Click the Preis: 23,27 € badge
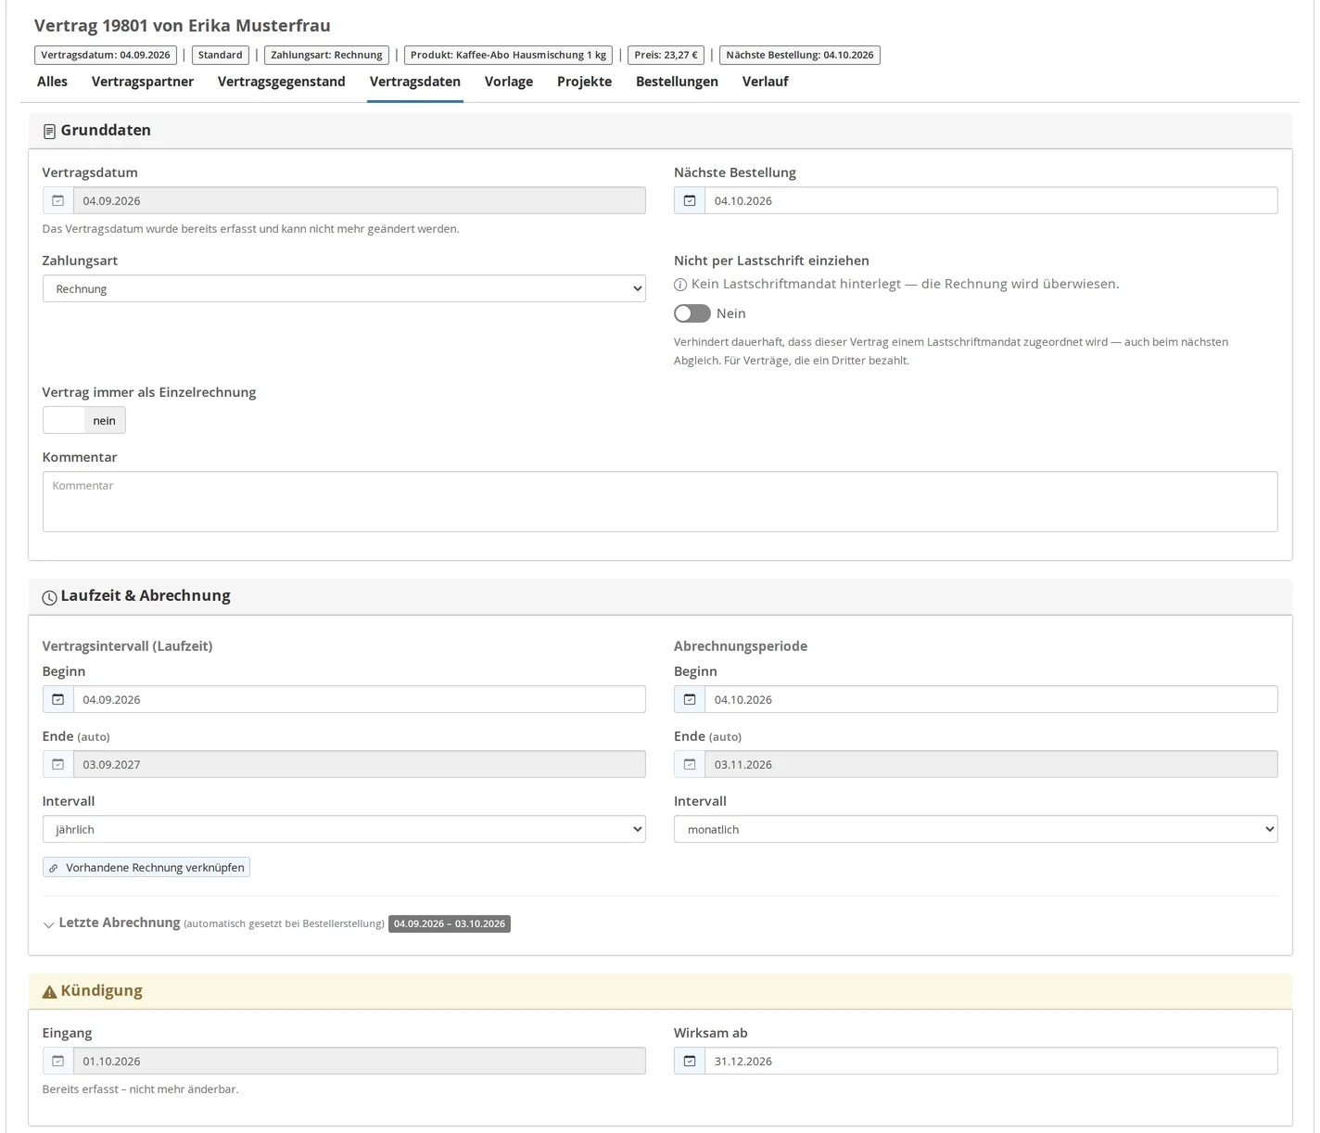This screenshot has height=1133, width=1320. click(x=666, y=55)
